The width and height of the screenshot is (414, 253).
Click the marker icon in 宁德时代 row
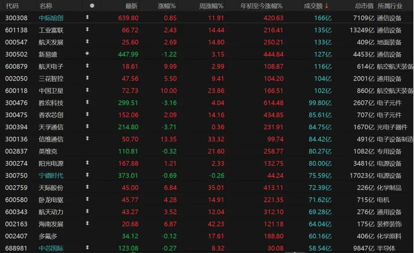(x=87, y=175)
